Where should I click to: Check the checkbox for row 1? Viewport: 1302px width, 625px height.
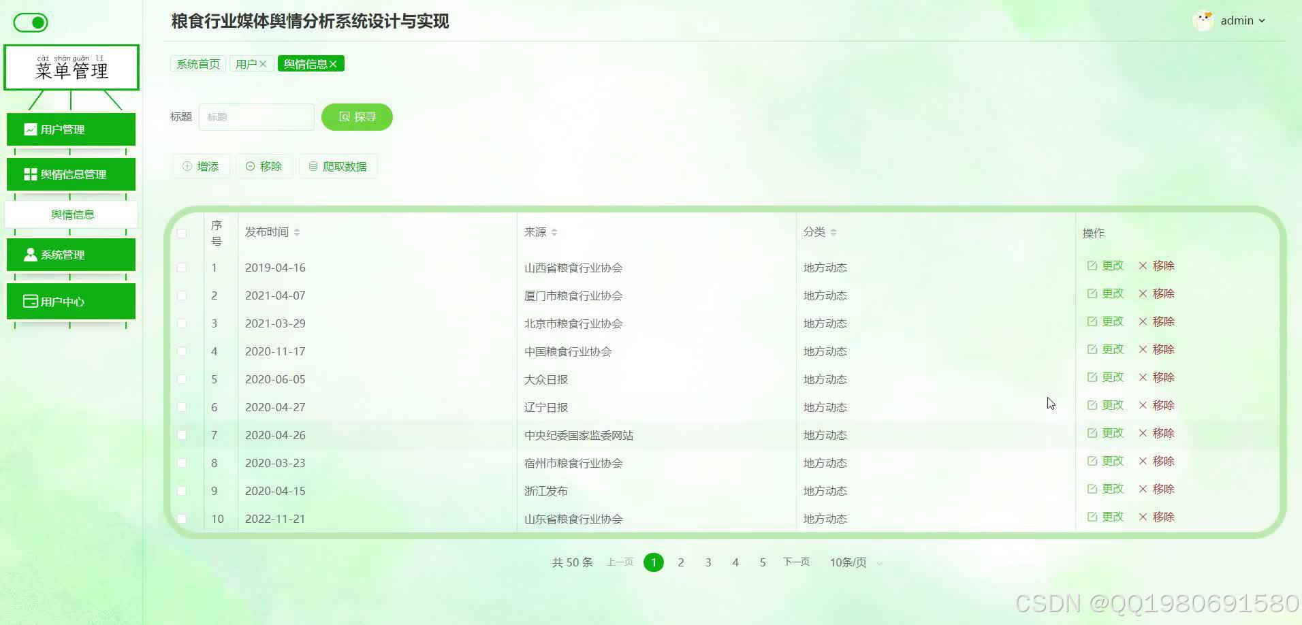182,268
